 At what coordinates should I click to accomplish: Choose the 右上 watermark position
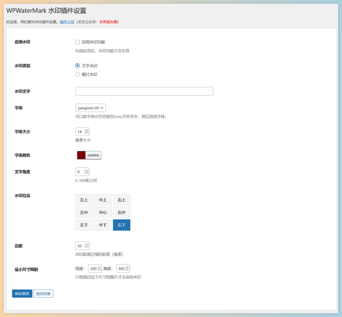tap(121, 200)
